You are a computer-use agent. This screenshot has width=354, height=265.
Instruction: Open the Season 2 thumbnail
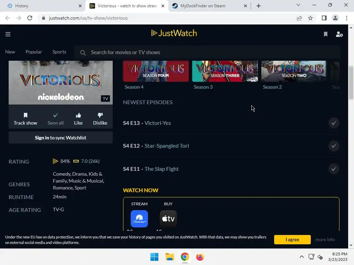(294, 71)
